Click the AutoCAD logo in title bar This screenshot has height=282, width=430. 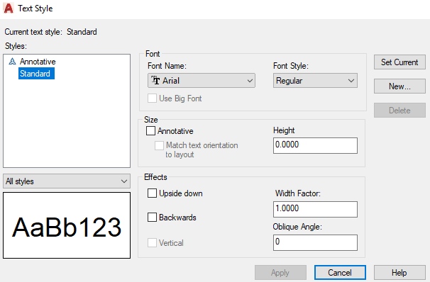9,9
